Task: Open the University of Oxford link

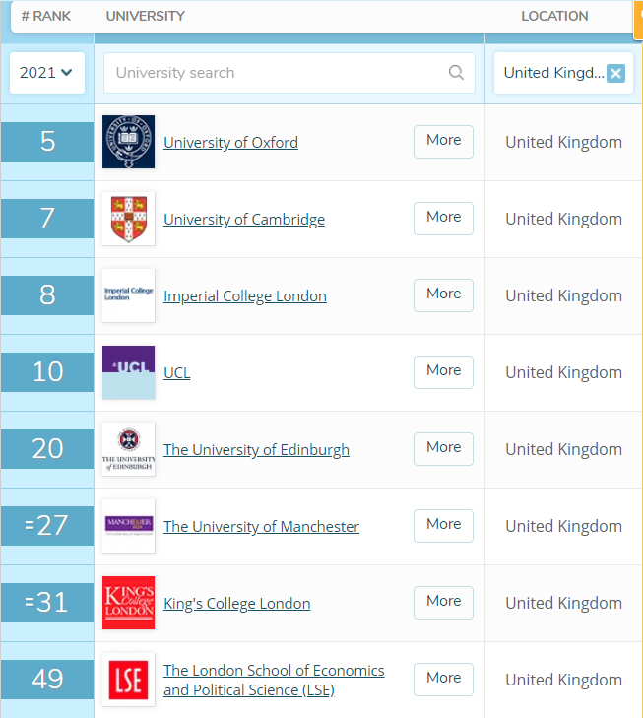Action: tap(230, 143)
